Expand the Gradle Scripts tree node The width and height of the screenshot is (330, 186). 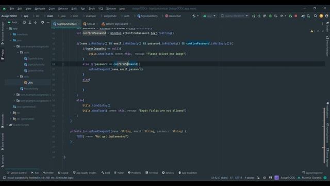(7, 125)
